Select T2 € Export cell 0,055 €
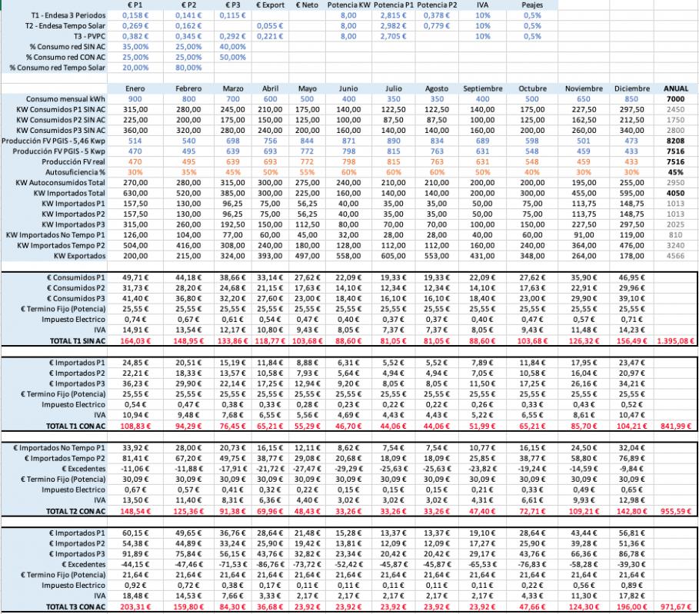 [x=270, y=26]
